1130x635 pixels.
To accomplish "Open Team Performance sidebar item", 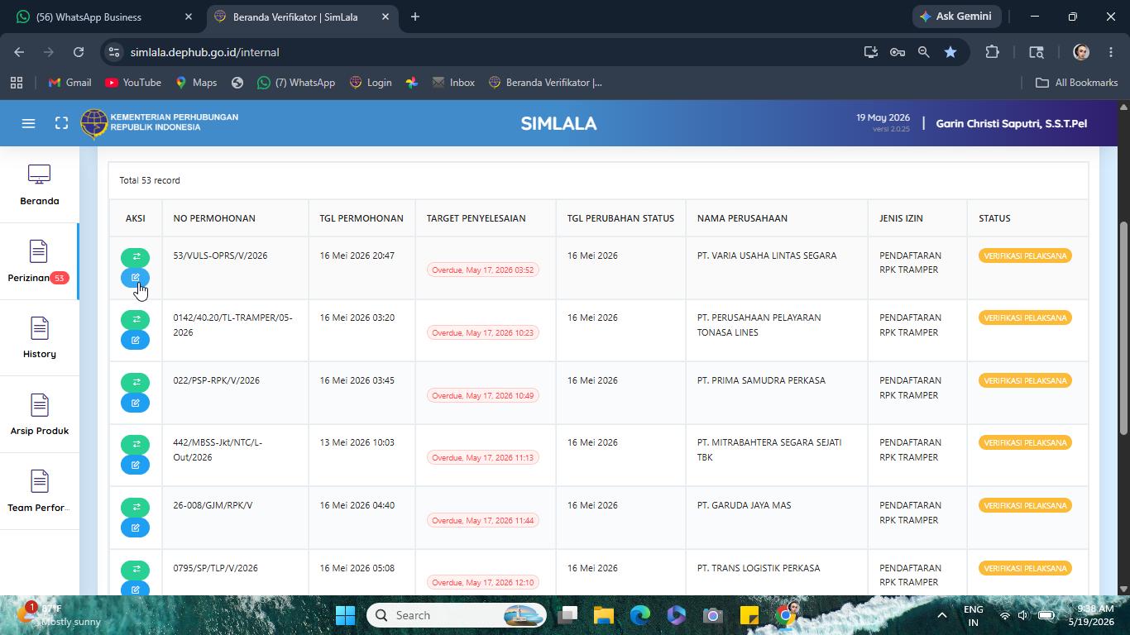I will 40,492.
